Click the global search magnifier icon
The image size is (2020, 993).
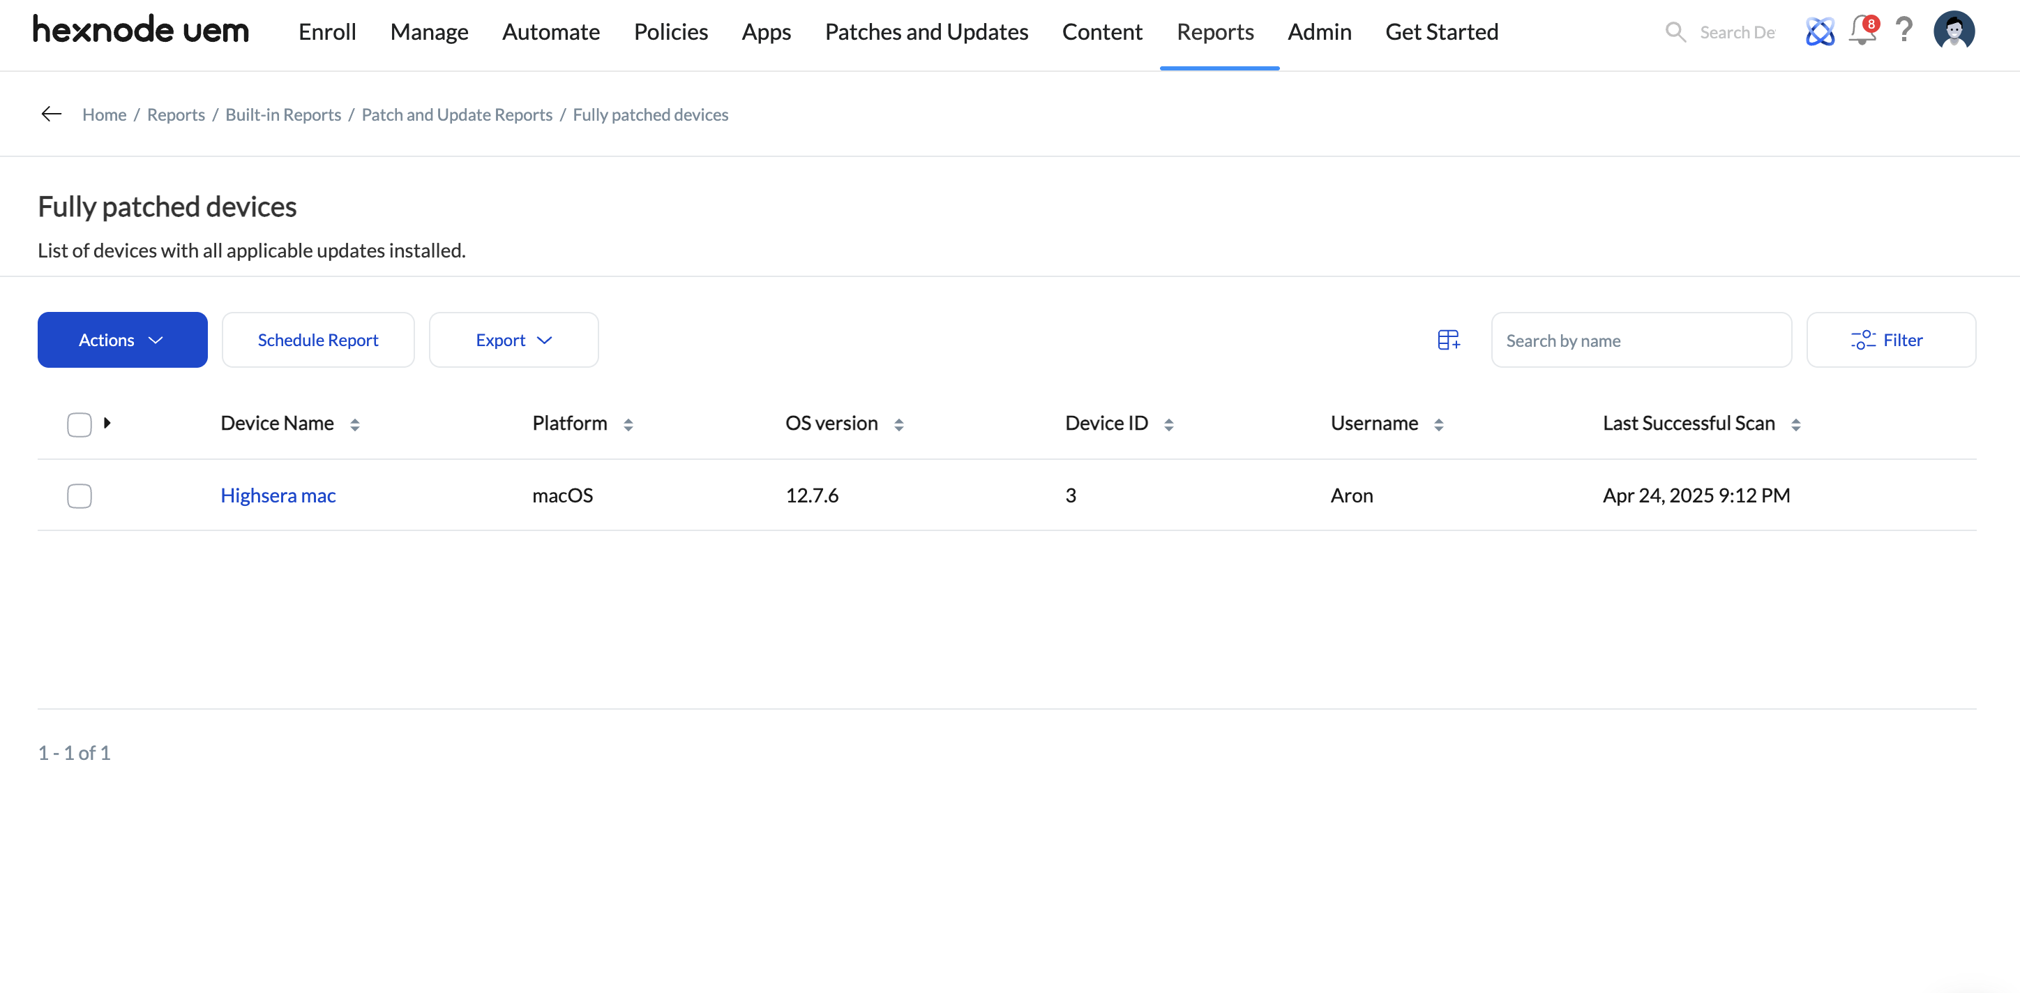tap(1675, 32)
